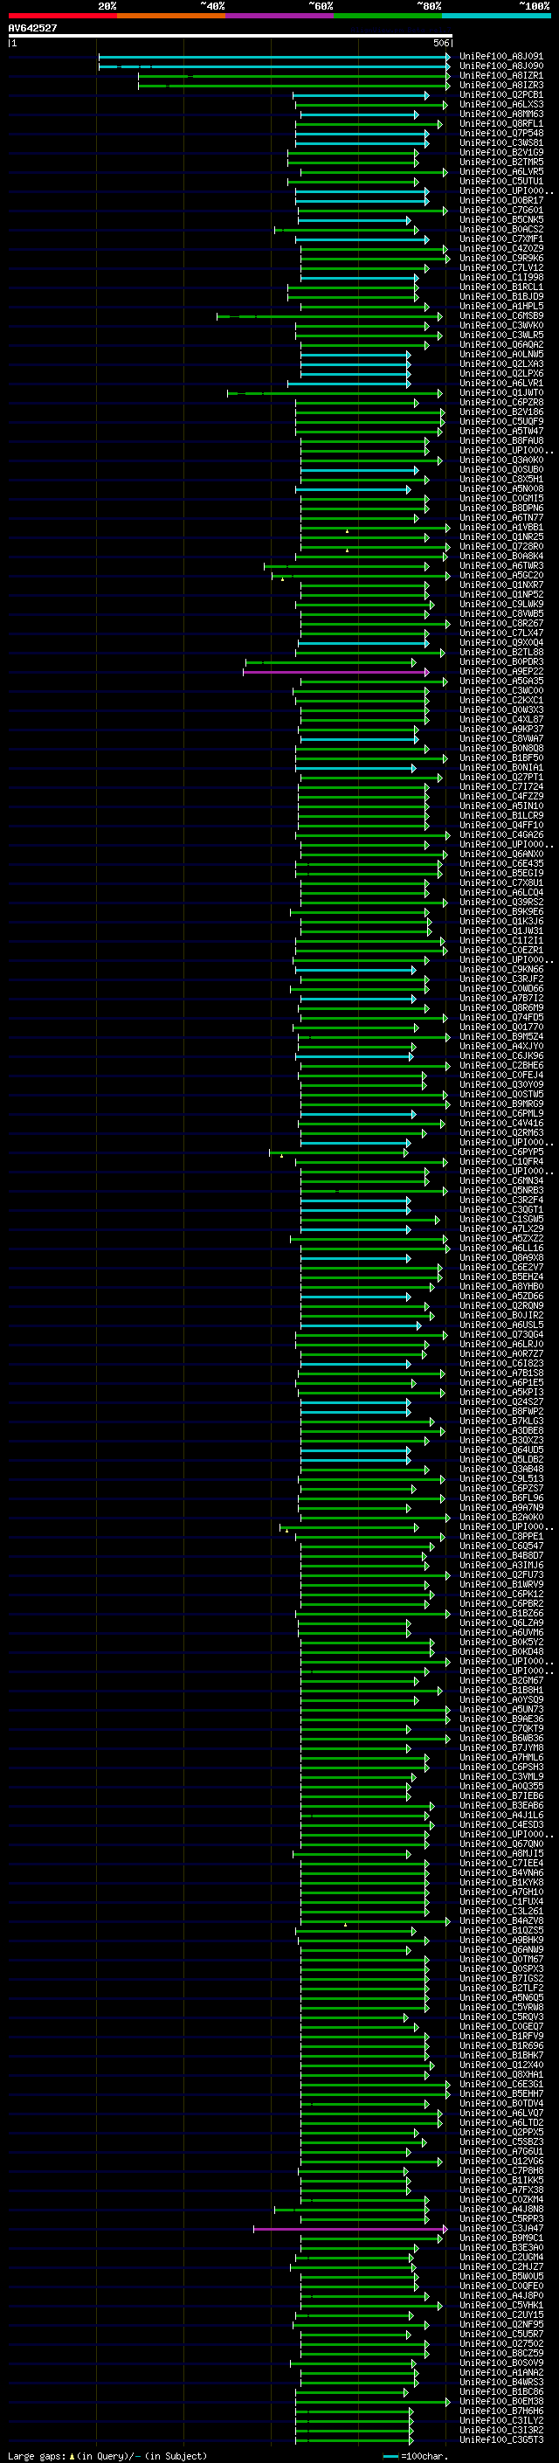Select hit UniRef100_C4Z0Z9
This screenshot has width=559, height=2463.
500,249
